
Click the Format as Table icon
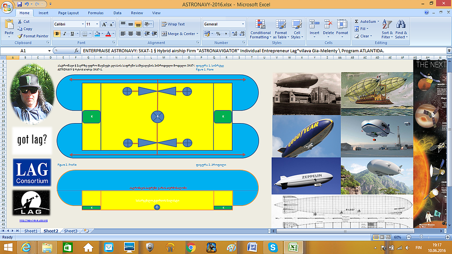pos(281,25)
